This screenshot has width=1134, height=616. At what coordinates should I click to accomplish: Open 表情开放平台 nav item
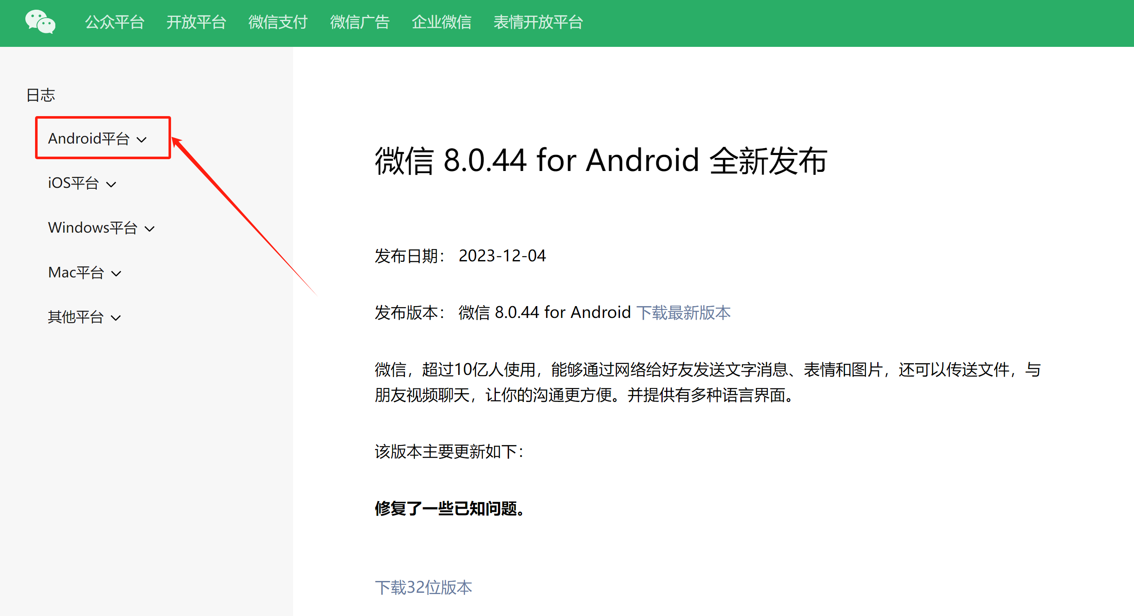coord(538,22)
